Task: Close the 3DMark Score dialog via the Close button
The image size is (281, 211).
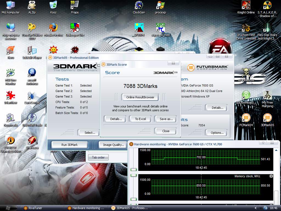Action: (x=166, y=131)
